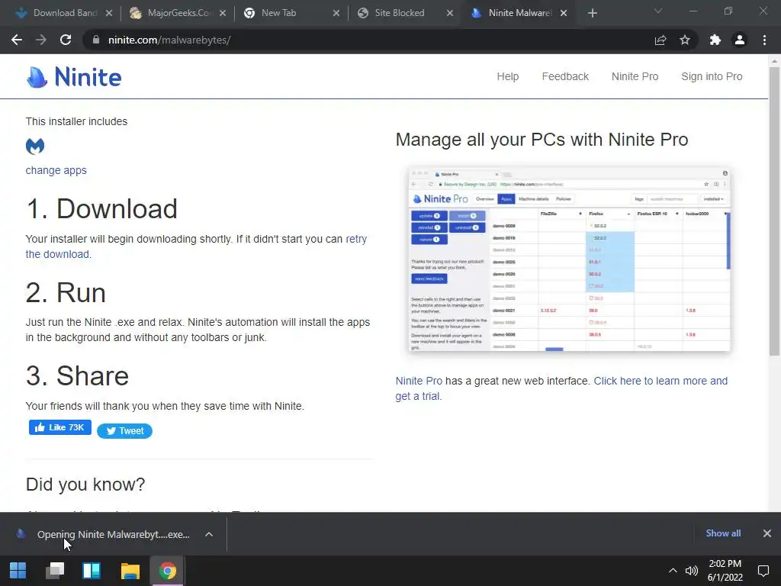The height and width of the screenshot is (586, 781).
Task: Go back to the previous page
Action: point(17,40)
